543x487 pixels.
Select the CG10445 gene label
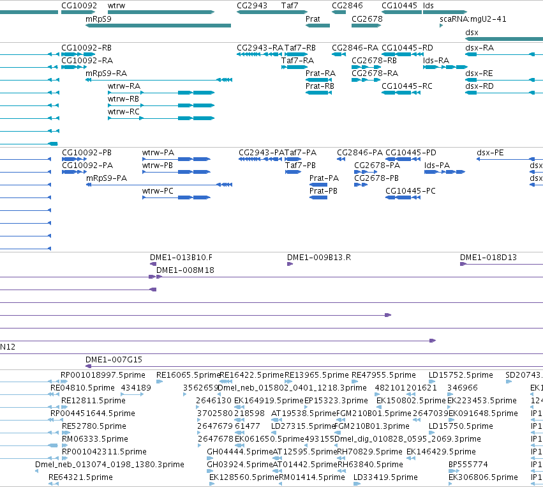[399, 6]
